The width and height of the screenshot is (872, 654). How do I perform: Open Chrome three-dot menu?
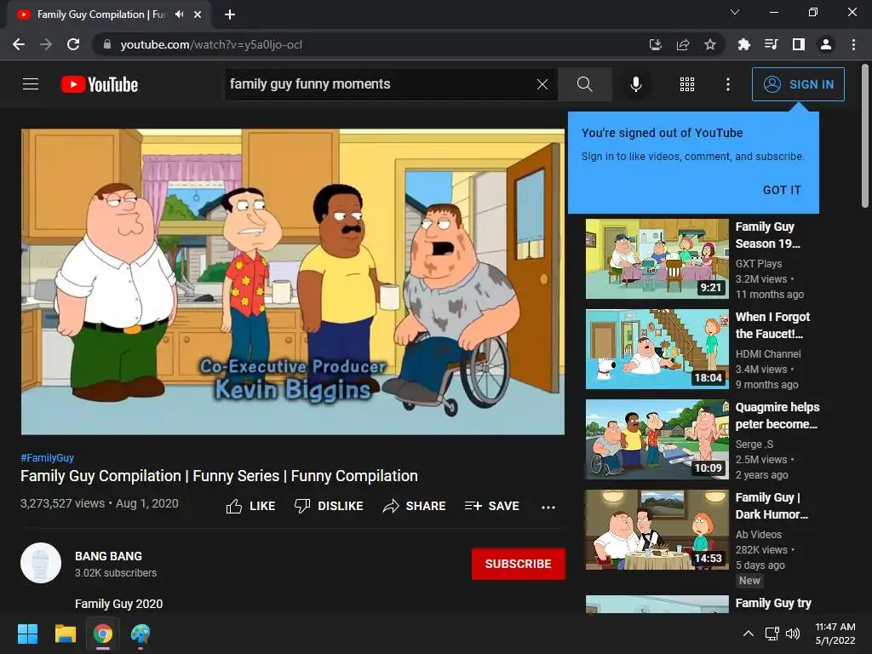coord(853,44)
